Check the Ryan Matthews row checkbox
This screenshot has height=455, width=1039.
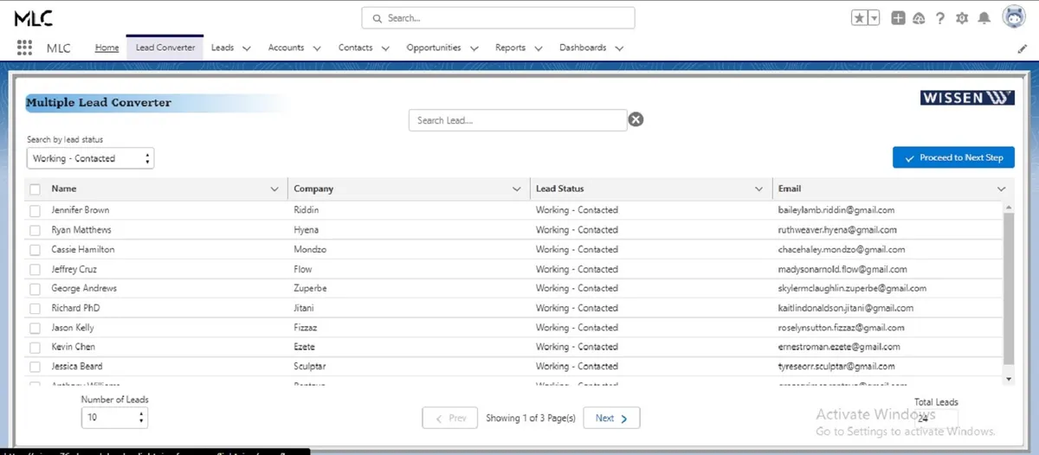(x=35, y=230)
